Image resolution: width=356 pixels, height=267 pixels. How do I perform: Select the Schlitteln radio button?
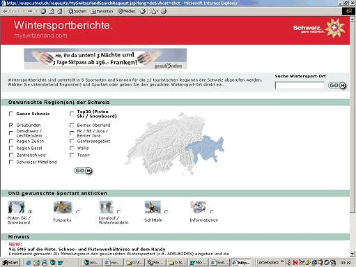[167, 212]
